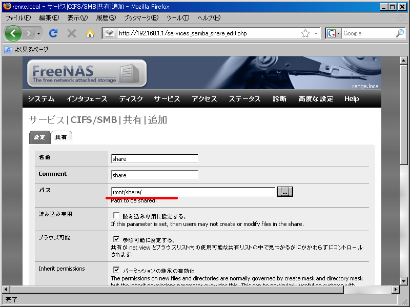Click the forward navigation arrow

coord(28,33)
